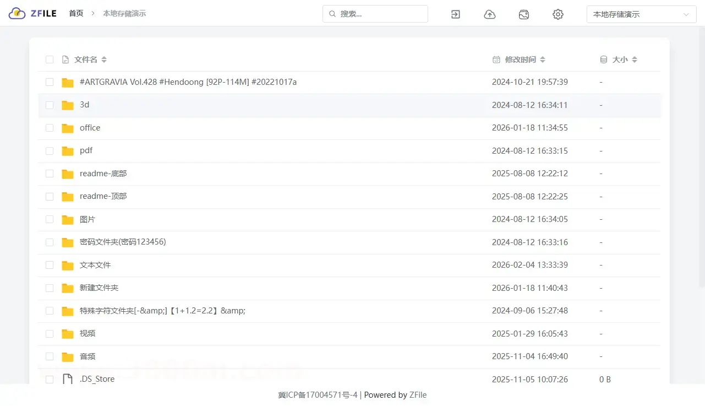Click the folder icon beside 视频
Image resolution: width=705 pixels, height=406 pixels.
68,334
